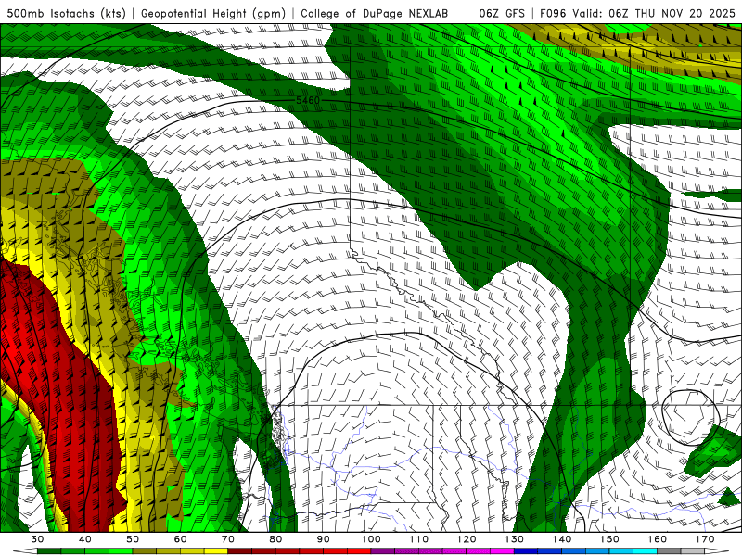This screenshot has height=556, width=742.
Task: Click the purple swatch starting at 100
Action: tap(383, 551)
